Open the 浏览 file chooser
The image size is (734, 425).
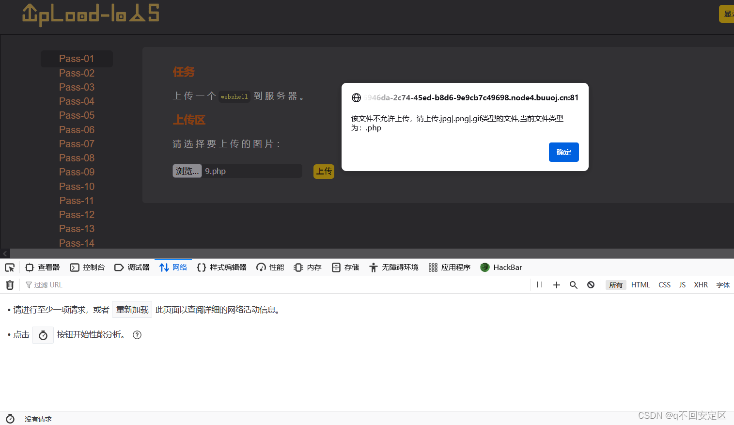(x=187, y=171)
